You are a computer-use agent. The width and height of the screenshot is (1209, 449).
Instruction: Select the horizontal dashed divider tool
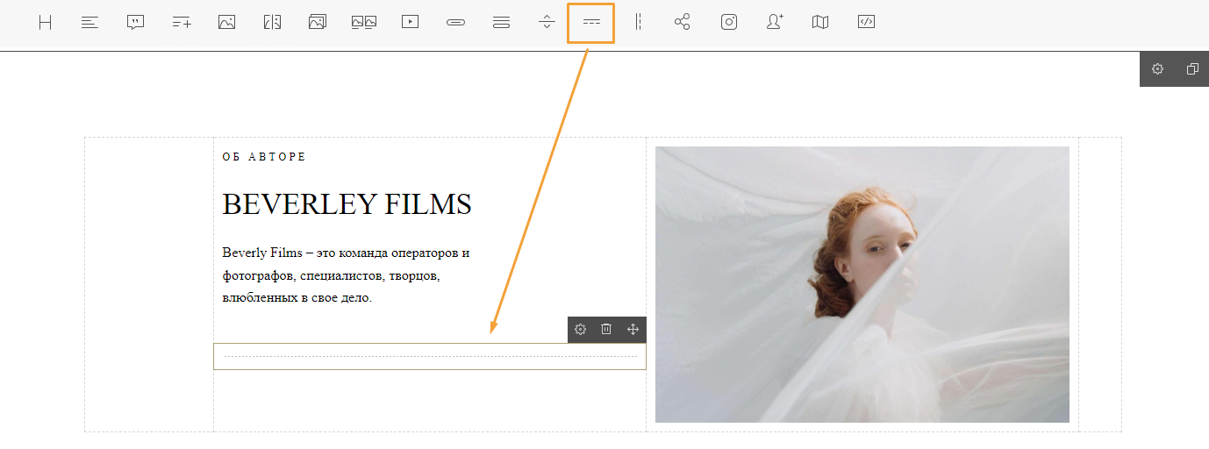(x=591, y=23)
